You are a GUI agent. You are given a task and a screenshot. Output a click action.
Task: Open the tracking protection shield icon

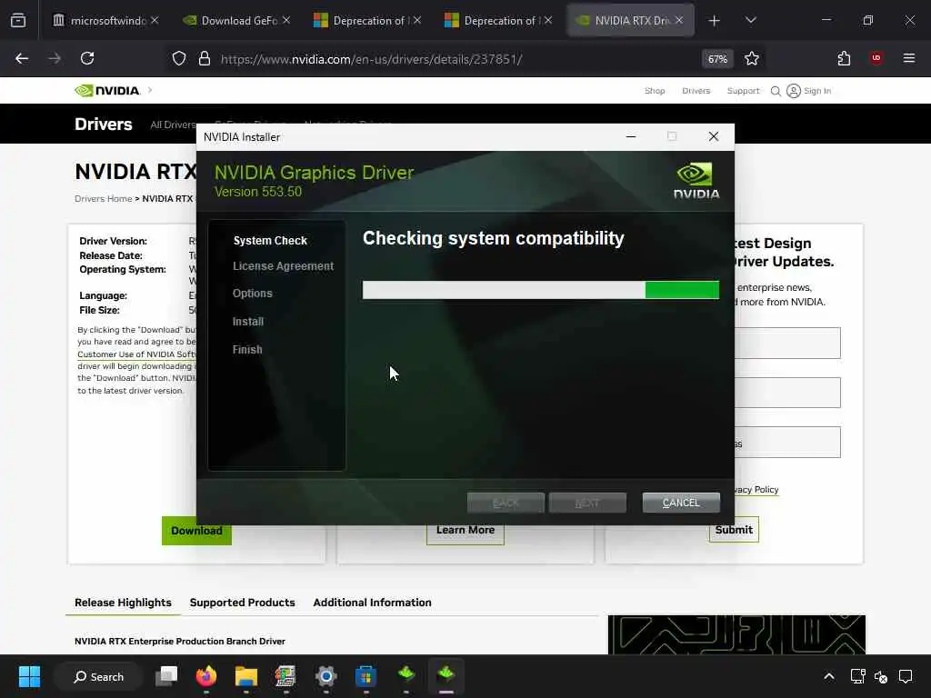(179, 58)
